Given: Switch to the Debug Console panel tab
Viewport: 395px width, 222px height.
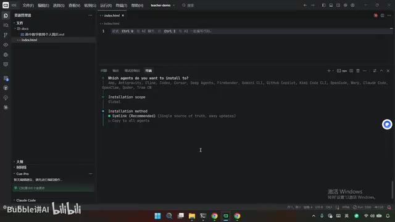Looking at the screenshot, I should tap(132, 71).
